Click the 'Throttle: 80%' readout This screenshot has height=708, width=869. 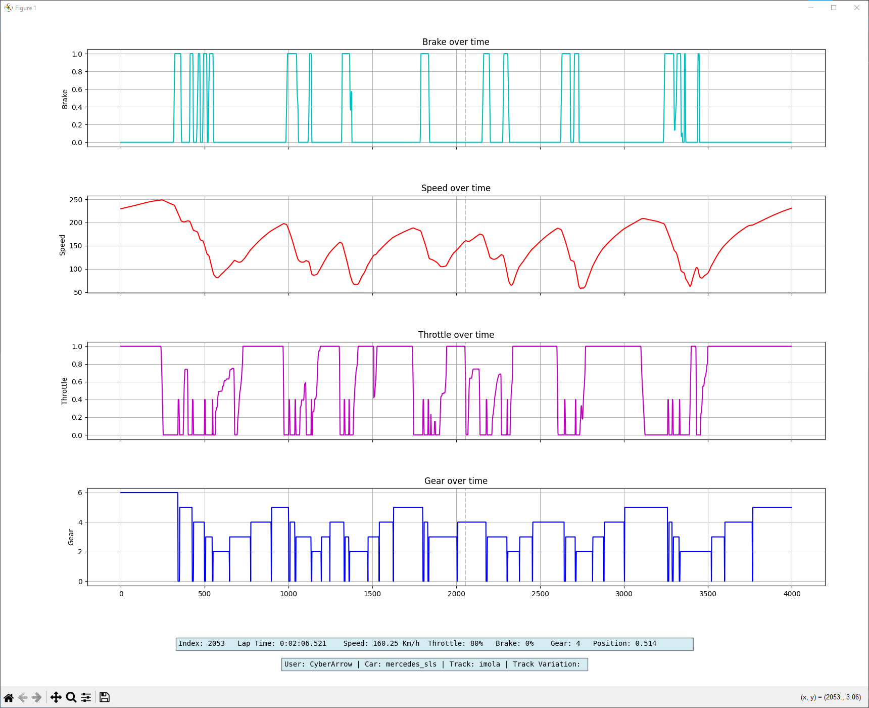[455, 644]
